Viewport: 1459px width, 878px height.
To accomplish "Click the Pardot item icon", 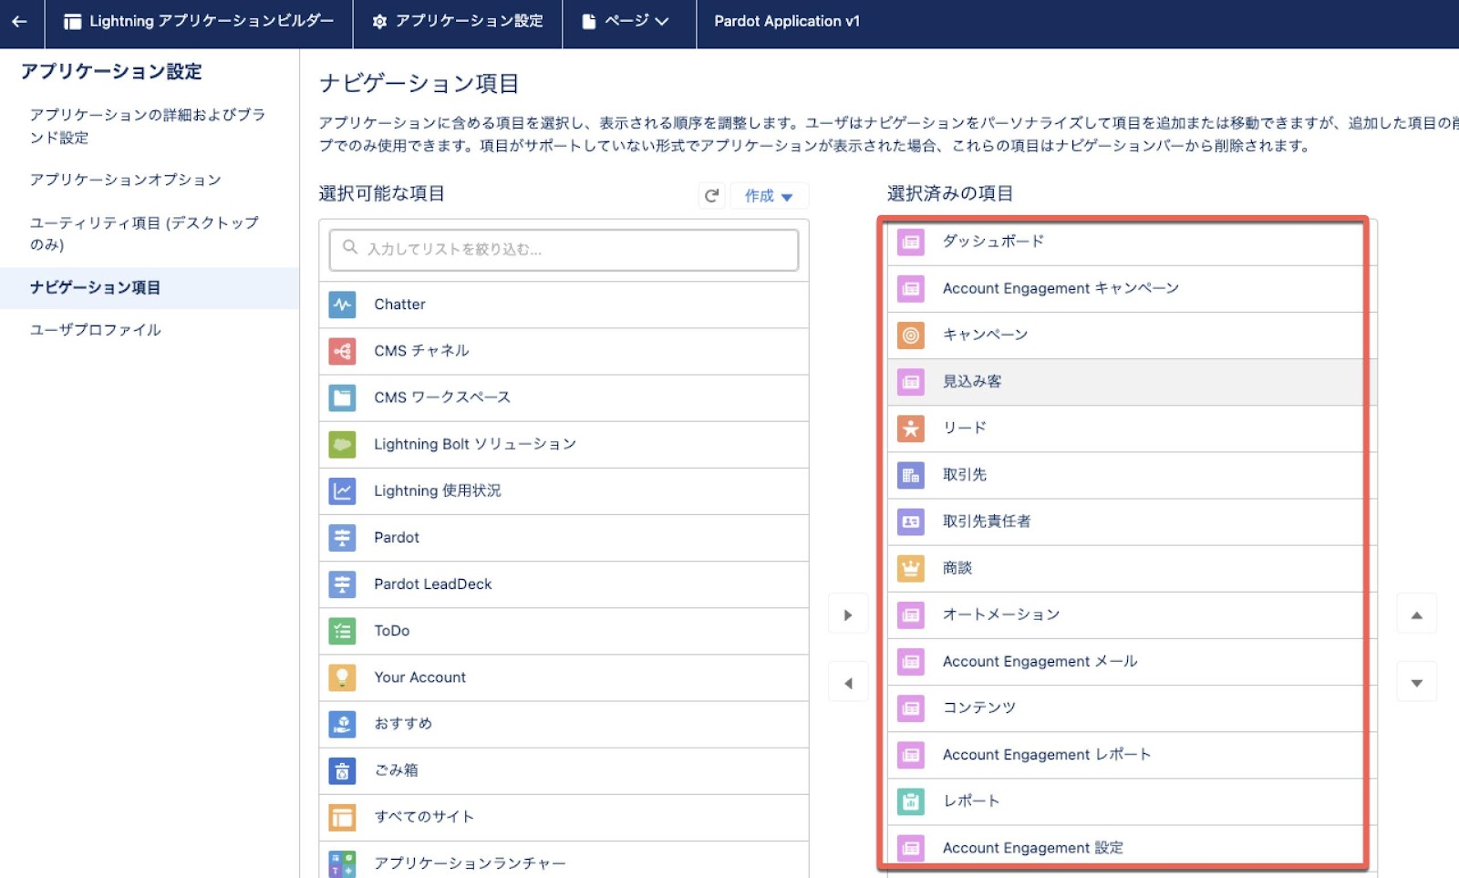I will (342, 538).
